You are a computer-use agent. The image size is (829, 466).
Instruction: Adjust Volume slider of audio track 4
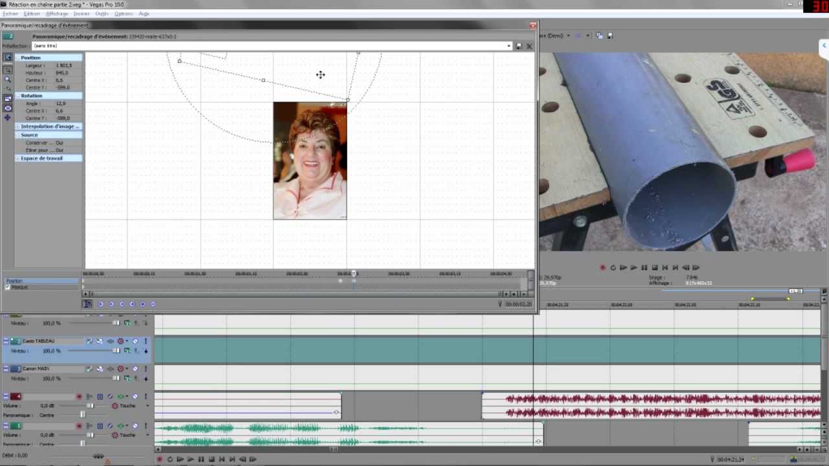pos(90,406)
